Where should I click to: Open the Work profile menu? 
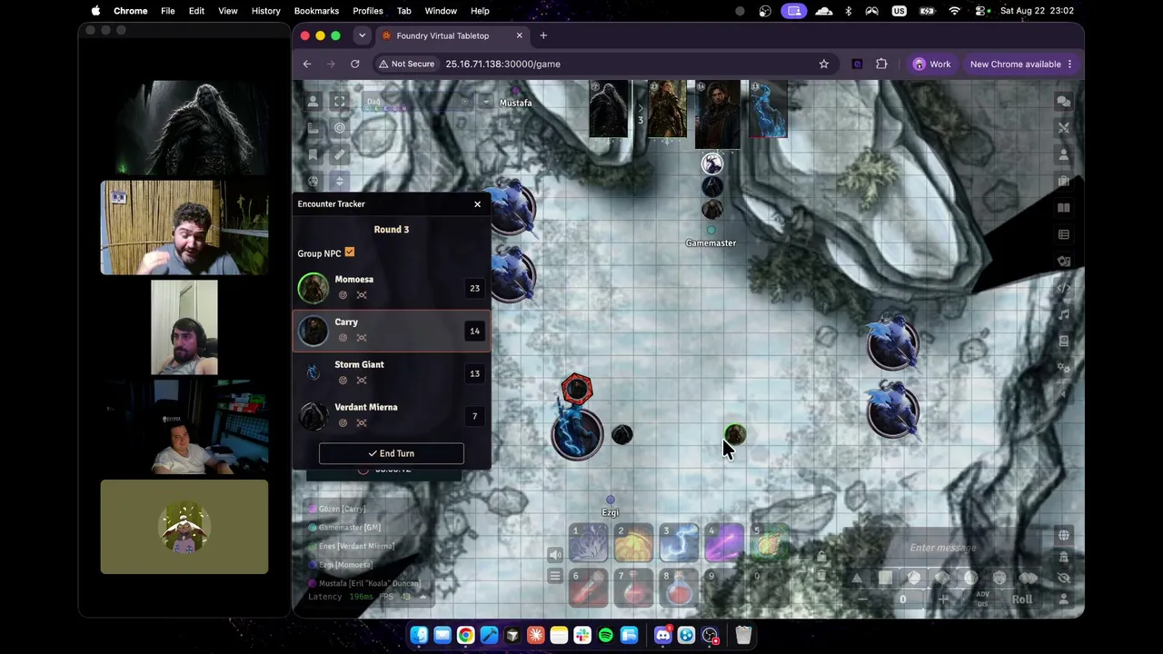932,64
